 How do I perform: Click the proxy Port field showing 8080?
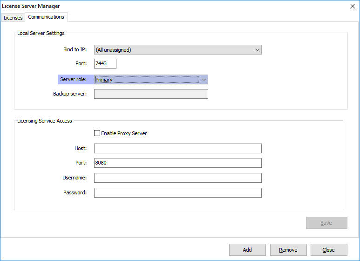coord(177,163)
